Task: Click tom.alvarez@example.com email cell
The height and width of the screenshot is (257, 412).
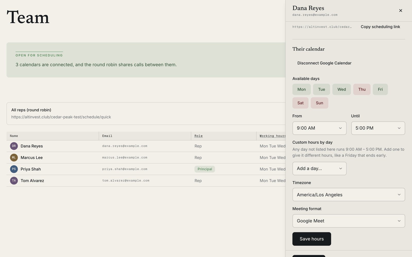Action: pos(126,181)
